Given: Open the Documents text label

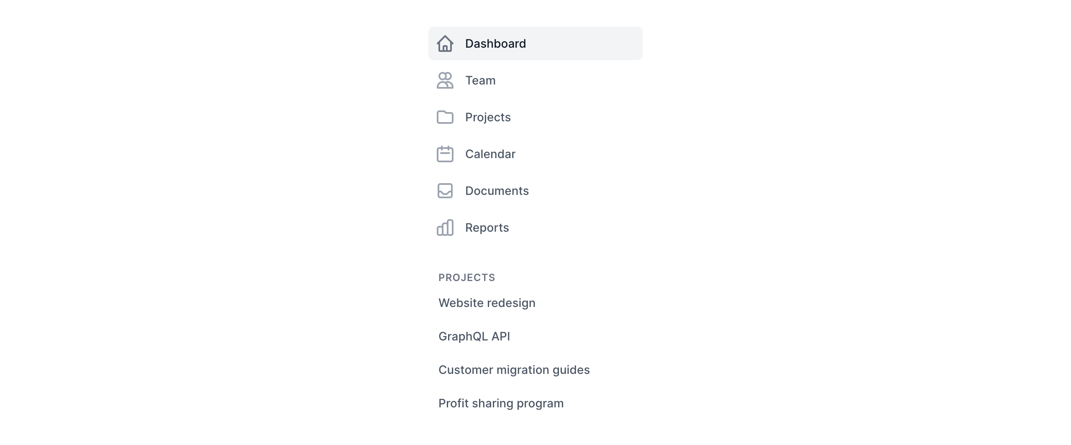Looking at the screenshot, I should [497, 191].
